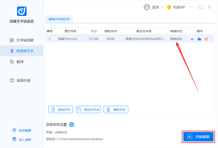Open 在线客服 online support link
The width and height of the screenshot is (218, 148).
25,130
